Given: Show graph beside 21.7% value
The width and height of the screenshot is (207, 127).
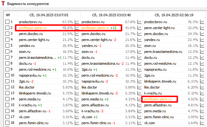Looking at the screenshot, I should click(x=139, y=34).
